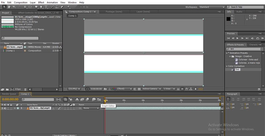The image size is (265, 136).
Task: Click Play button in Preview panel
Action: click(238, 38)
